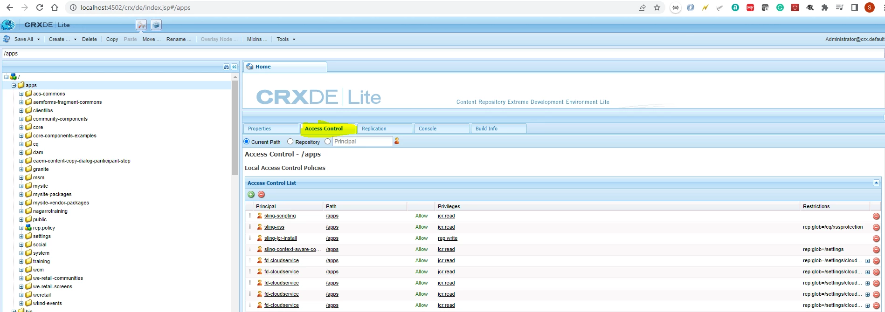The width and height of the screenshot is (885, 312).
Task: Delete the sling-scripting ACL entry
Action: (x=876, y=216)
